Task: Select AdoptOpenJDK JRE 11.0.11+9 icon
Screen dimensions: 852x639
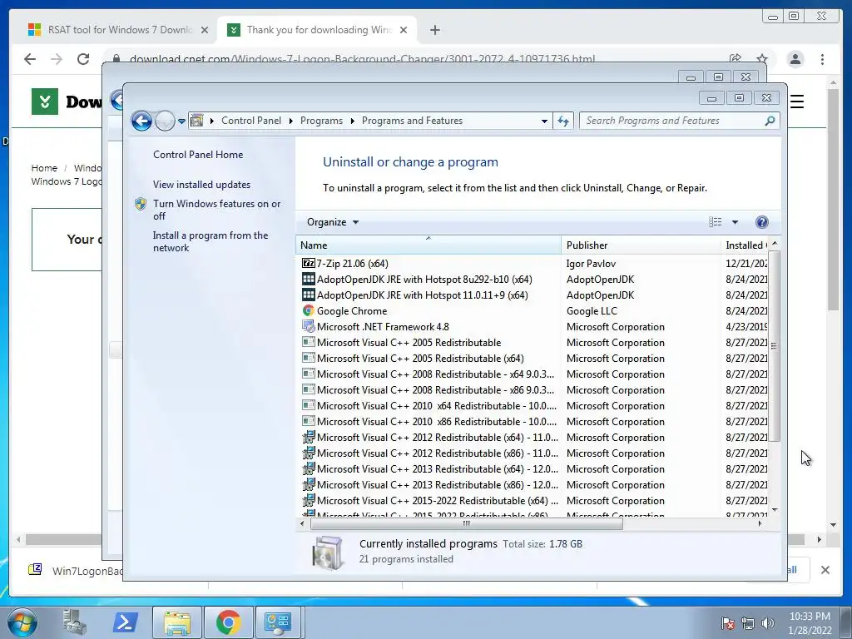Action: (x=308, y=295)
